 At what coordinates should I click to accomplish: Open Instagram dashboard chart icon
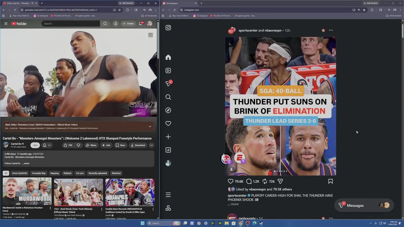pos(168,150)
